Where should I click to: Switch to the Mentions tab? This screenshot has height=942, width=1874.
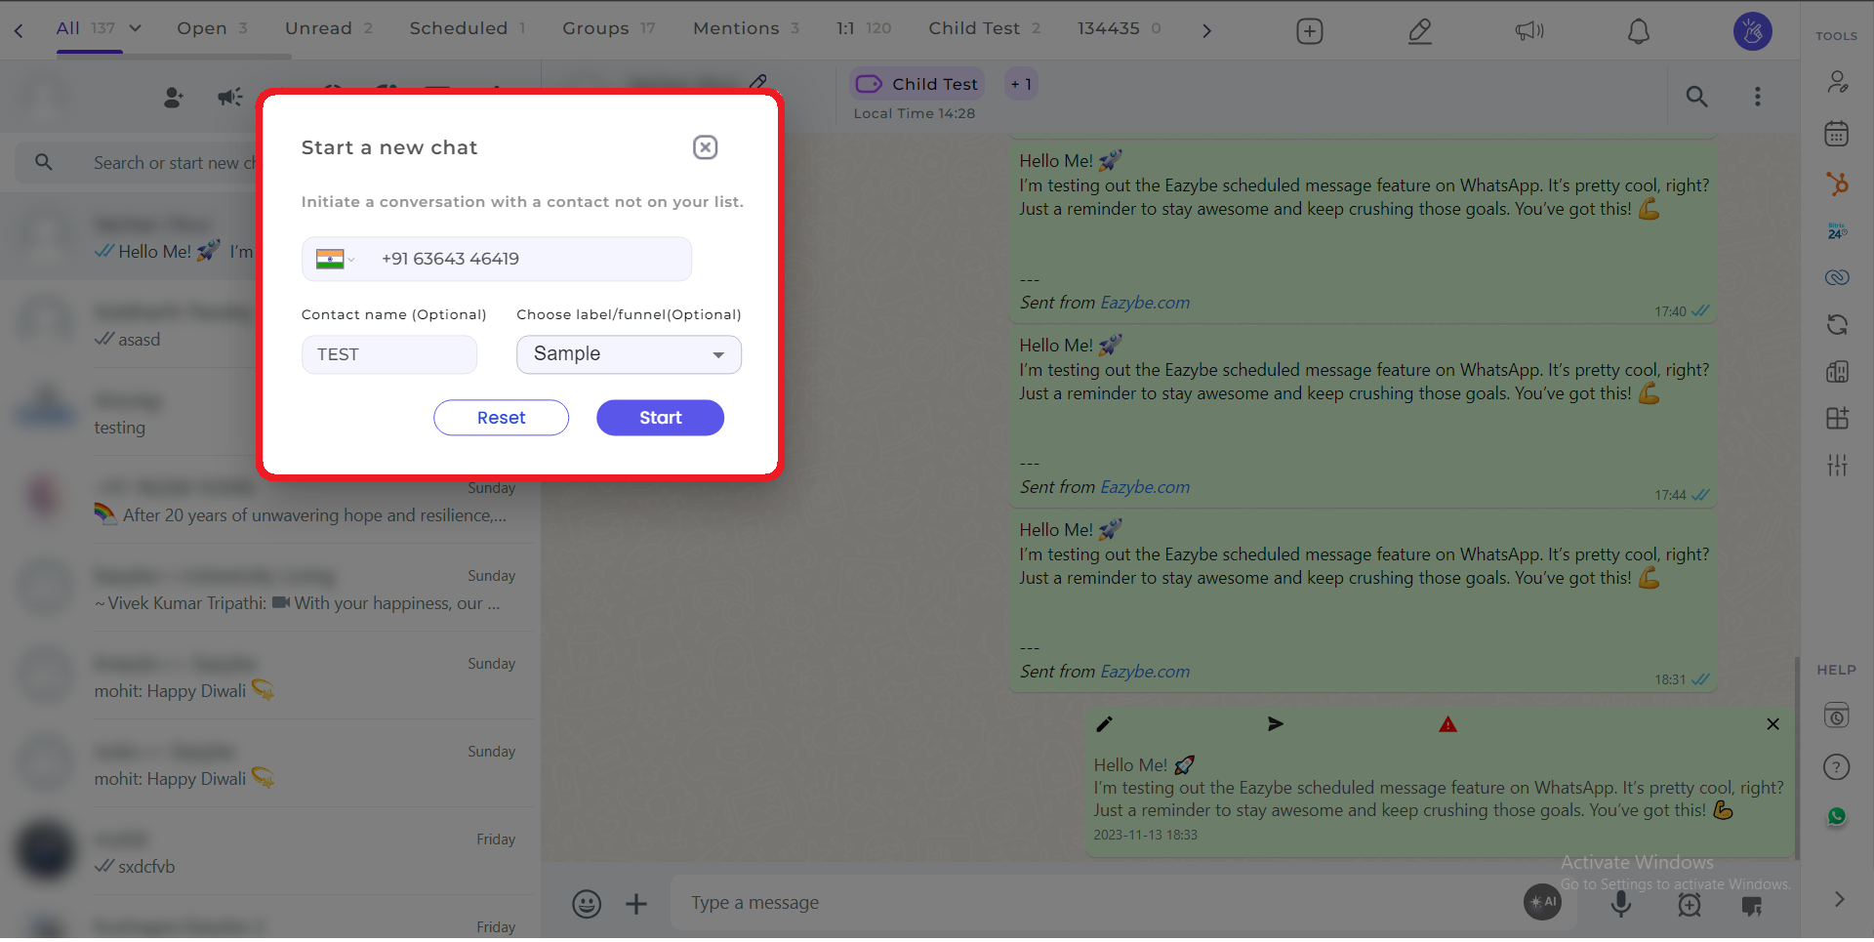746,28
